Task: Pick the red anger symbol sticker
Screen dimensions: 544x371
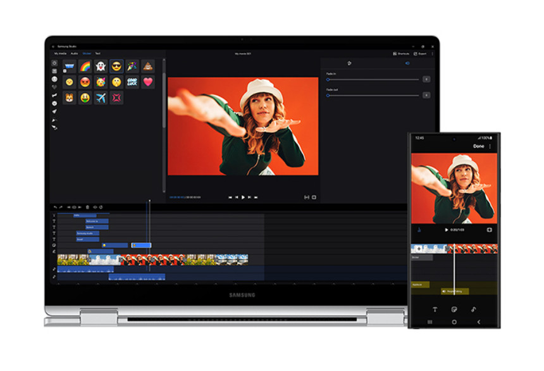Action: 116,98
